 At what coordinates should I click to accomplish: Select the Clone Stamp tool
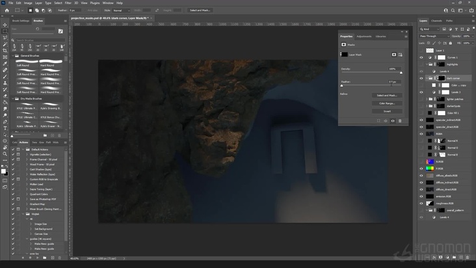click(x=5, y=83)
